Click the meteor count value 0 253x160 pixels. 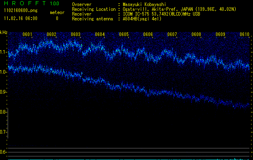[x=57, y=18]
